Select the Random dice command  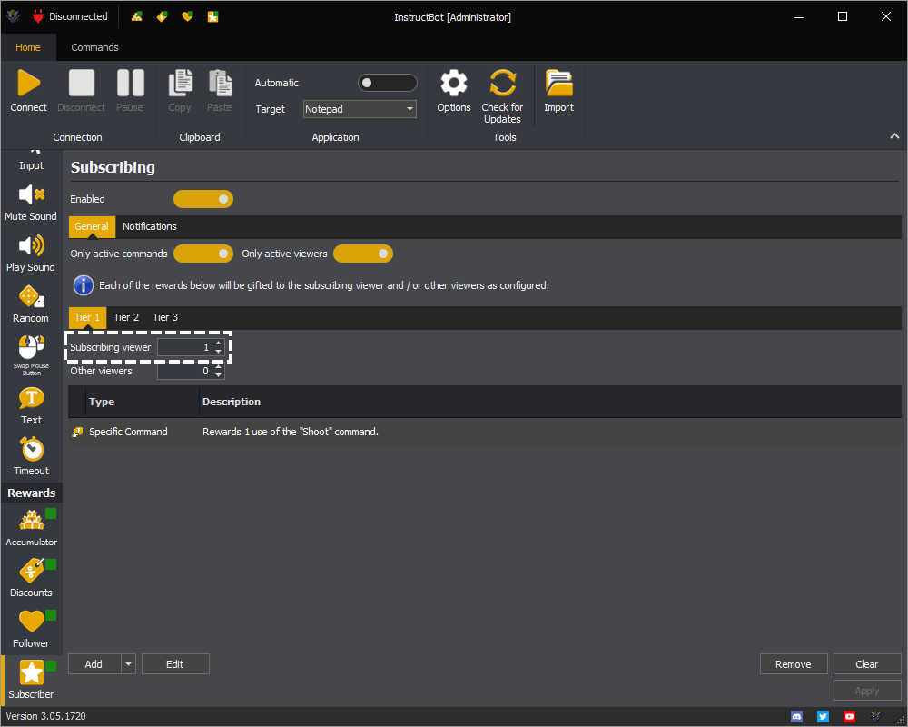[x=31, y=304]
